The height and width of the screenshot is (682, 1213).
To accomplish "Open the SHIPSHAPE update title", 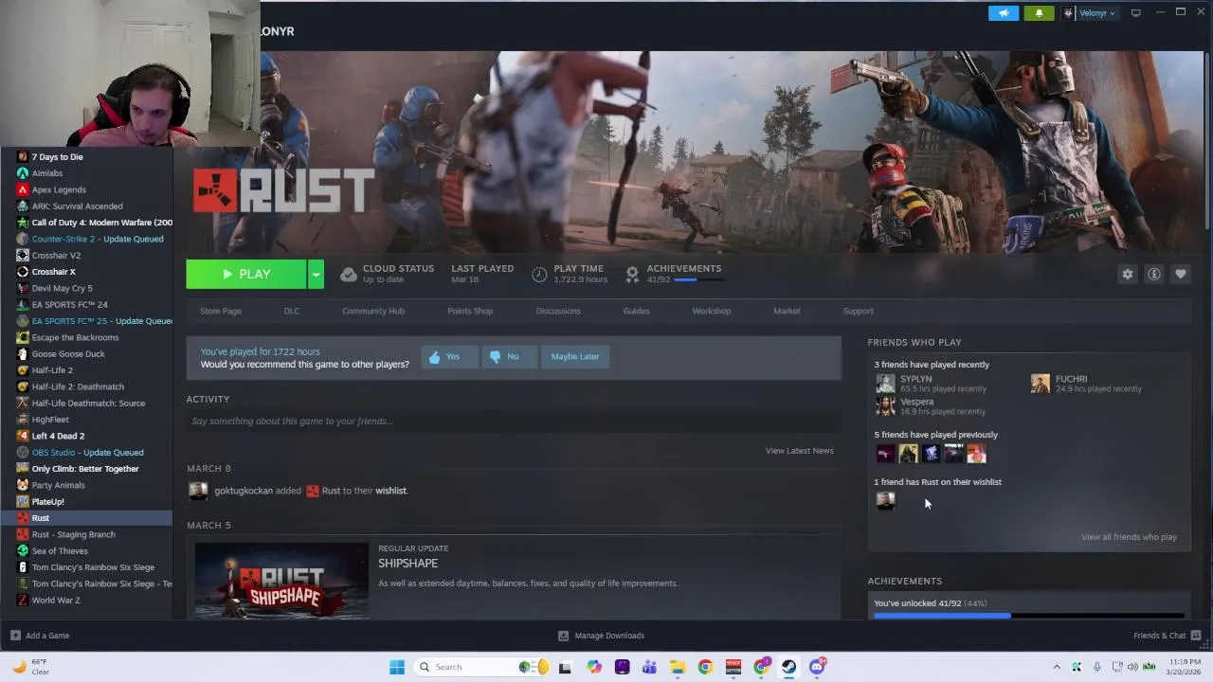I will tap(407, 563).
